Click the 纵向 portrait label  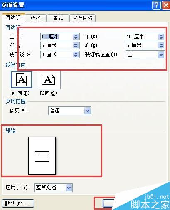click(21, 93)
